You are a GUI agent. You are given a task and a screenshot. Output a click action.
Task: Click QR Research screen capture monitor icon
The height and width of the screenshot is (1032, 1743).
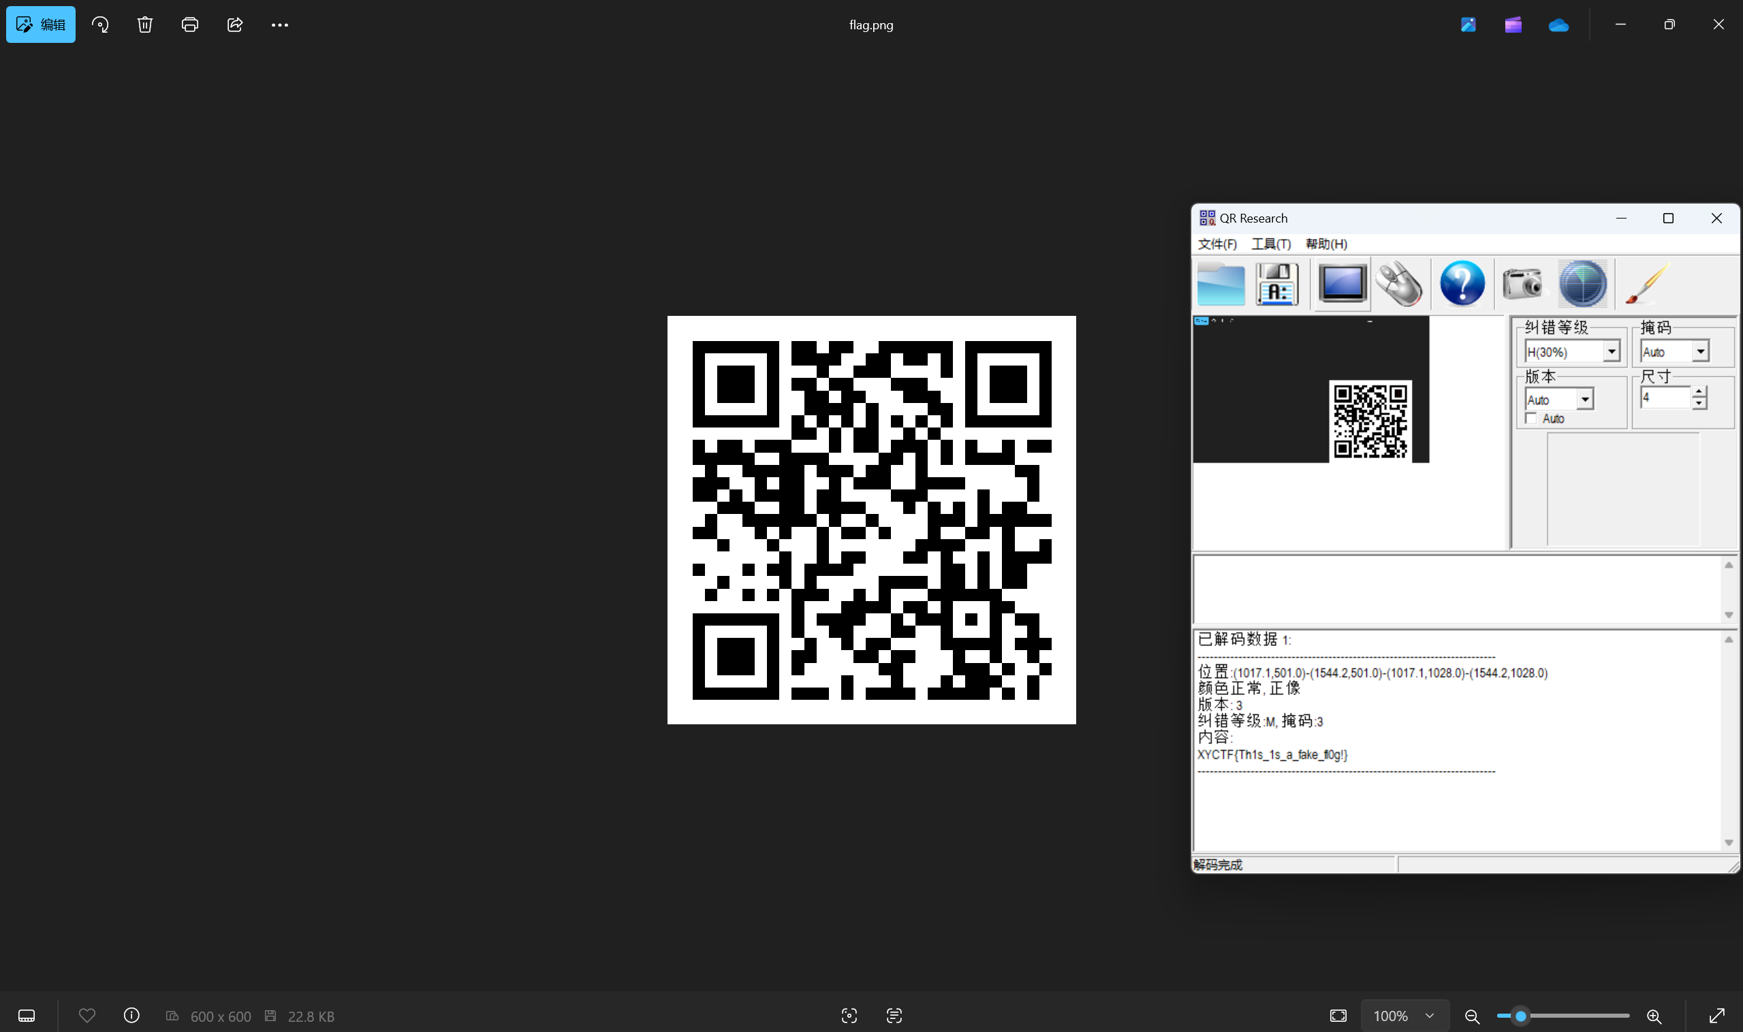click(x=1342, y=284)
